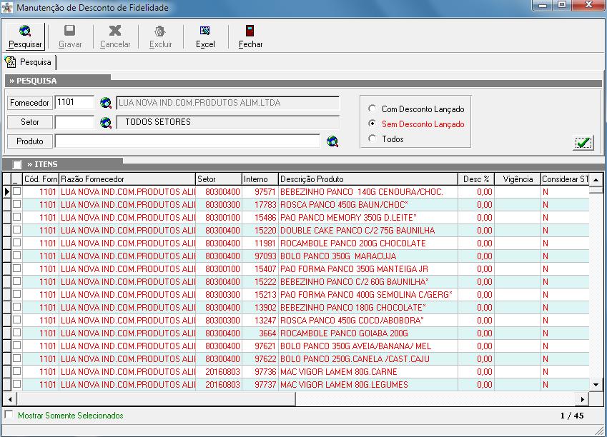Click the Razão Fornecedor column header
This screenshot has width=607, height=437.
(127, 179)
